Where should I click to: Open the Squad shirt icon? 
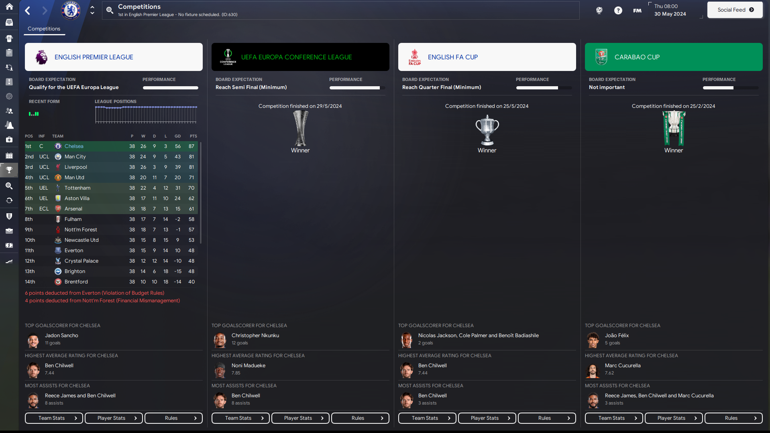click(x=9, y=38)
